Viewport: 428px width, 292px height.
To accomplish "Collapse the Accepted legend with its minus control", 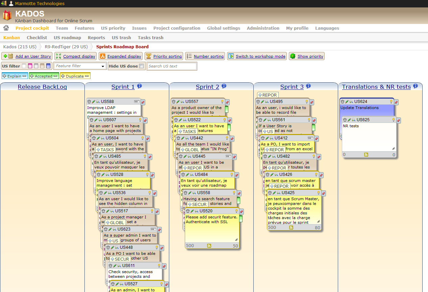I will click(x=55, y=76).
